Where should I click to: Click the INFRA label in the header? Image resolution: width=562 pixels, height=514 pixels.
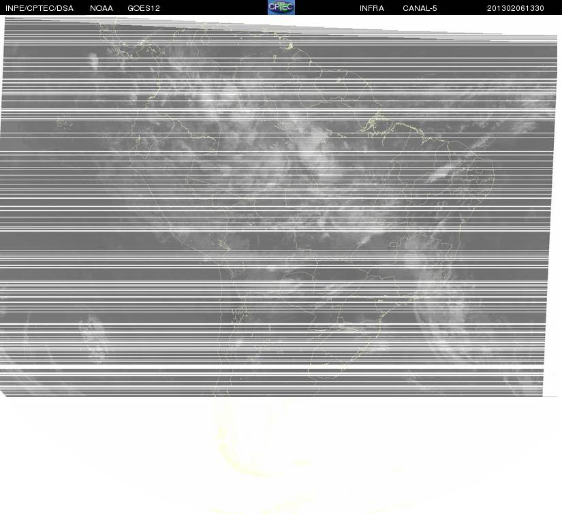[x=372, y=8]
